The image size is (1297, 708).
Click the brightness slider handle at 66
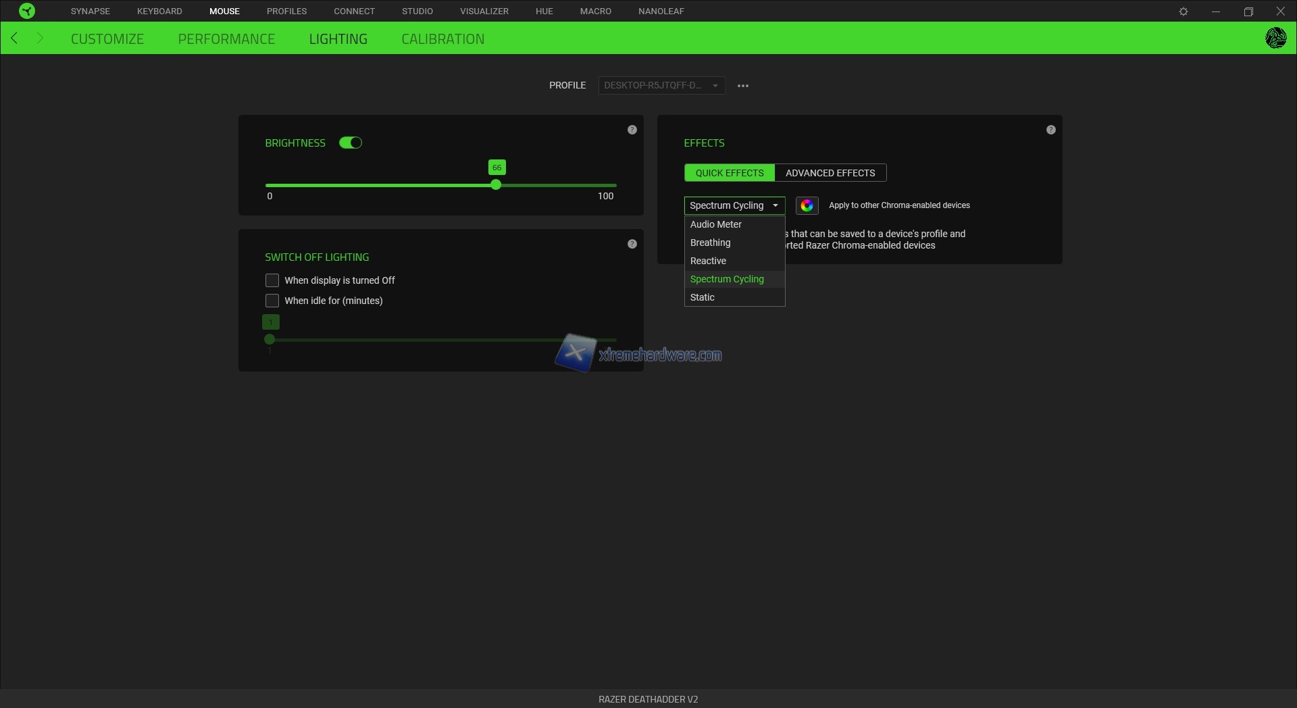click(x=496, y=185)
